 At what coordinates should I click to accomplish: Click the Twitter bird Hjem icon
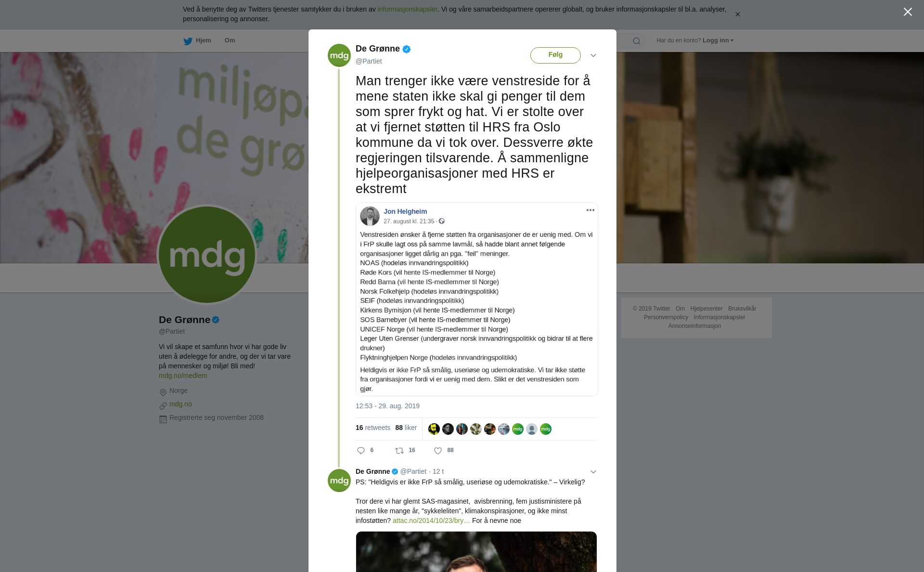188,41
